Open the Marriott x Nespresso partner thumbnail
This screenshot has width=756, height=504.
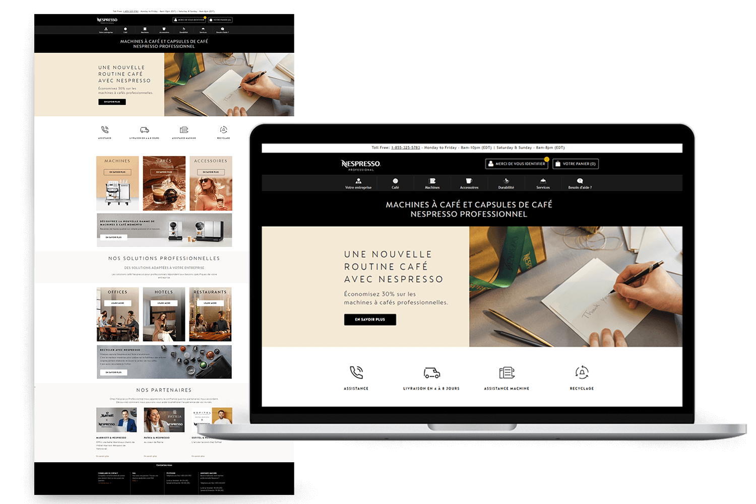(116, 420)
